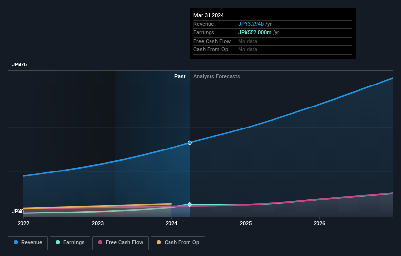Click the JP¥552.000m earnings value in tooltip
Image resolution: width=401 pixels, height=256 pixels.
click(255, 32)
